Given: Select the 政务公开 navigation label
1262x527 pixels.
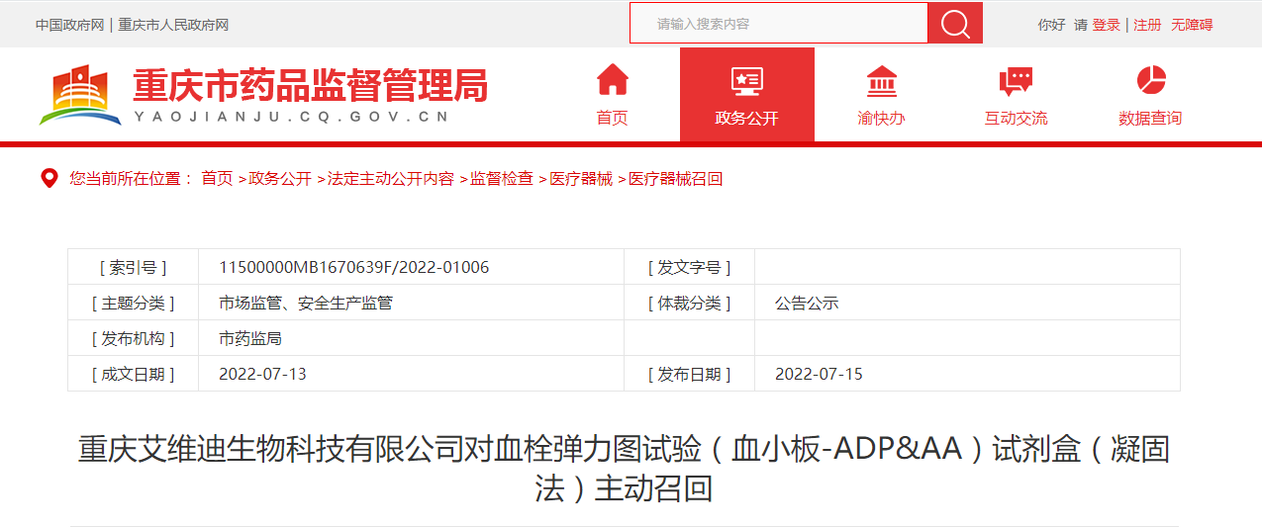Looking at the screenshot, I should point(746,118).
